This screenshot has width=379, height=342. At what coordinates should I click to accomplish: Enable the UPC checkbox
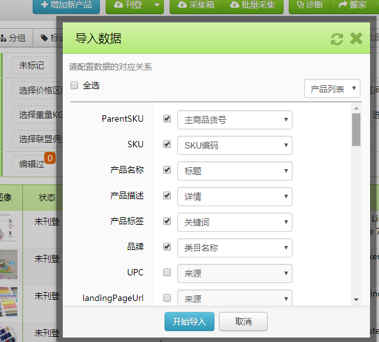[x=167, y=272]
